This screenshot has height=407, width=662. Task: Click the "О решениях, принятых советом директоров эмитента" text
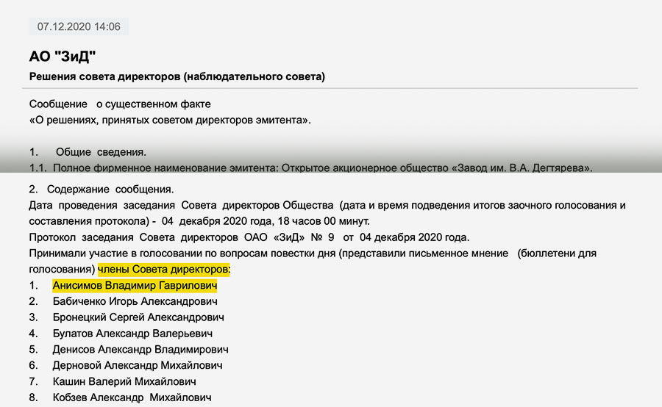click(169, 119)
